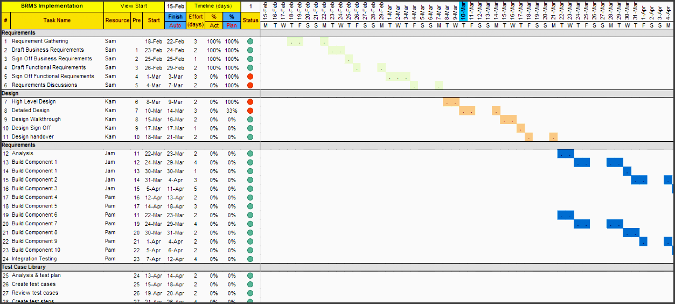Image resolution: width=675 pixels, height=304 pixels.
Task: Click the Gantt bar for Sign Off Functional Requirements
Action: pos(398,77)
